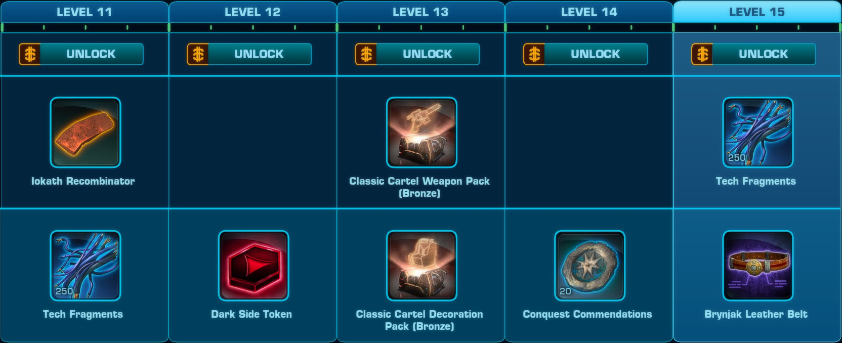This screenshot has height=343, width=842.
Task: Select the Dark Side Token icon
Action: 254,266
